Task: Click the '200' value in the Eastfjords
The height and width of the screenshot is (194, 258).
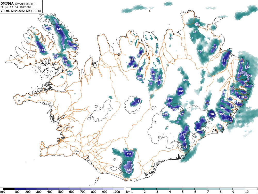Action: pos(233,88)
